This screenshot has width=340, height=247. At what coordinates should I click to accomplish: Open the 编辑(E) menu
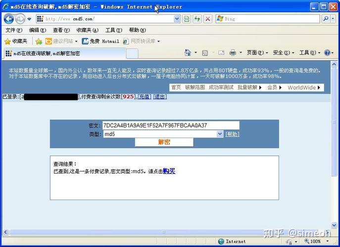click(38, 30)
